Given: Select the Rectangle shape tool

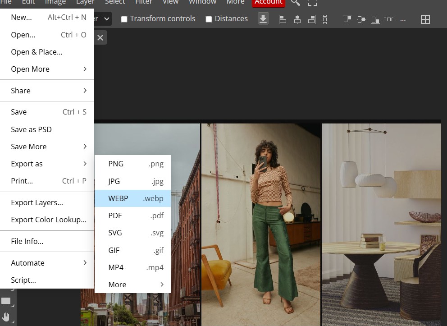Looking at the screenshot, I should [x=6, y=301].
